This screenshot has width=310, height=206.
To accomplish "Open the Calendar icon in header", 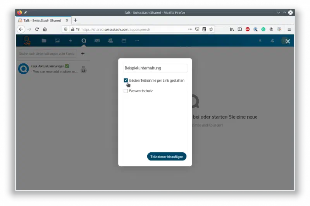I will pos(124,41).
